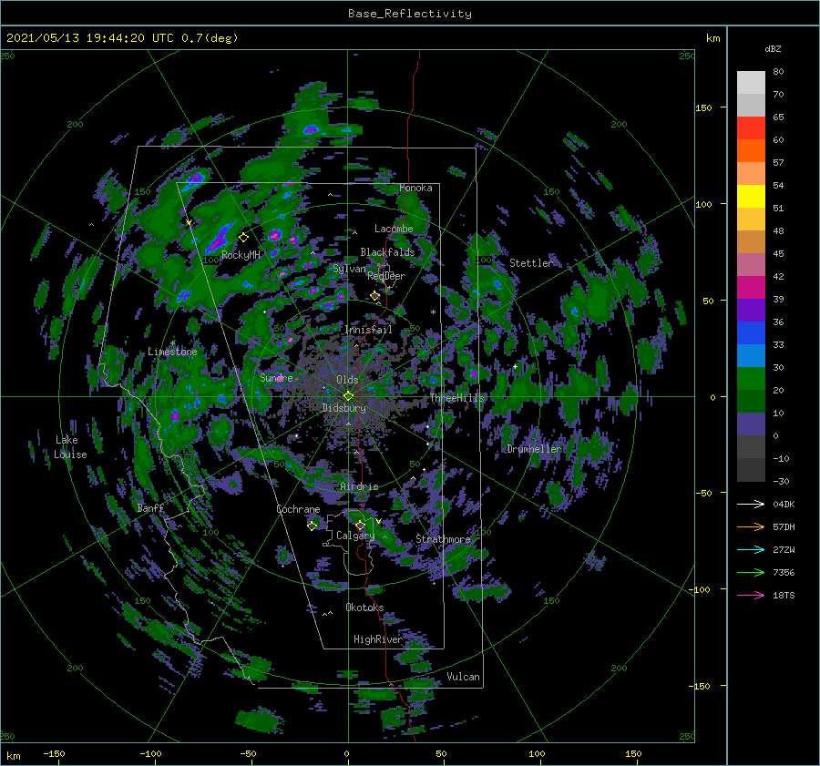Click the Ponoka city label
The width and height of the screenshot is (820, 766).
point(415,188)
